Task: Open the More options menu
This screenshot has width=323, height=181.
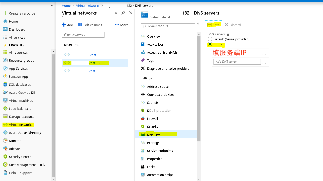Action: coord(122,25)
